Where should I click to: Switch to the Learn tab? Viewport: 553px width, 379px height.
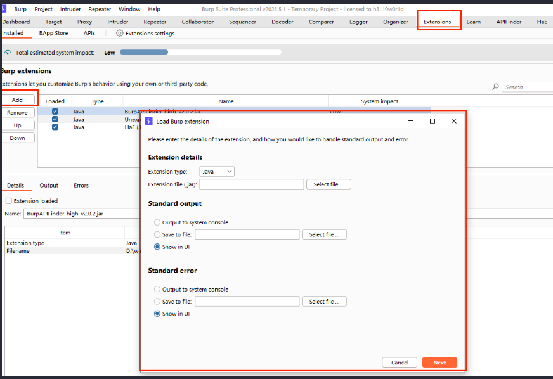(x=474, y=22)
